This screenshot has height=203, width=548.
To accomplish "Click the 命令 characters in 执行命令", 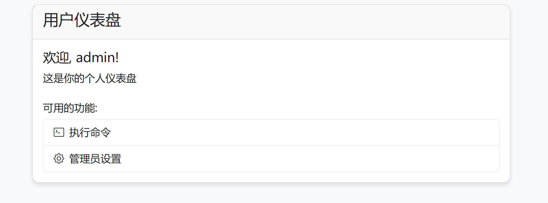I will point(100,133).
